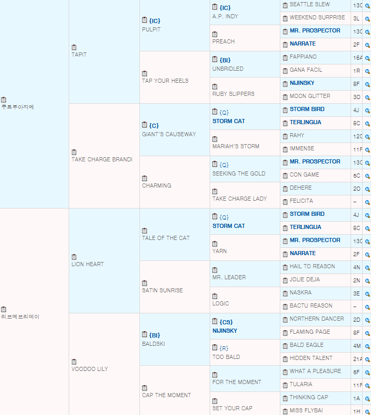Select the TAPIT pedigree cell text
Viewport: 371px width, 415px height.
79,54
